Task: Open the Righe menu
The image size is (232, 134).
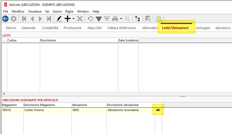Action: click(x=69, y=11)
